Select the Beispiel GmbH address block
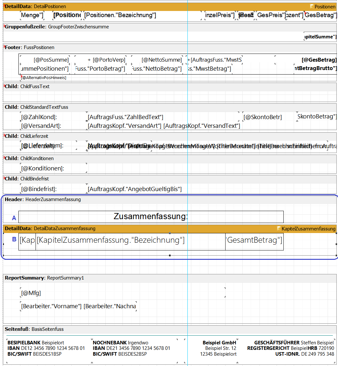This screenshot has height=366, width=338. tap(211, 351)
